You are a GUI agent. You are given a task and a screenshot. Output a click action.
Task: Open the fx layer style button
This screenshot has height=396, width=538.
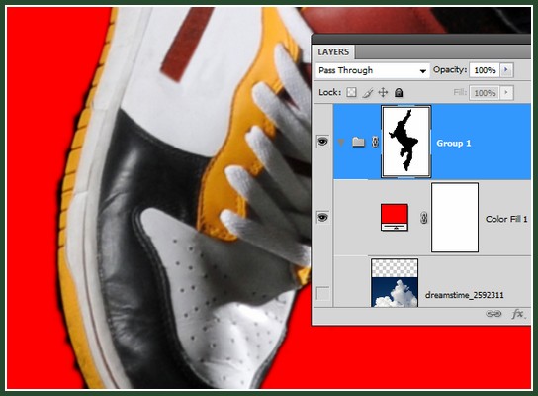pyautogui.click(x=518, y=314)
